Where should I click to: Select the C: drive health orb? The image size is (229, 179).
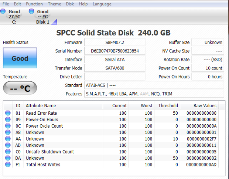click(x=4, y=11)
